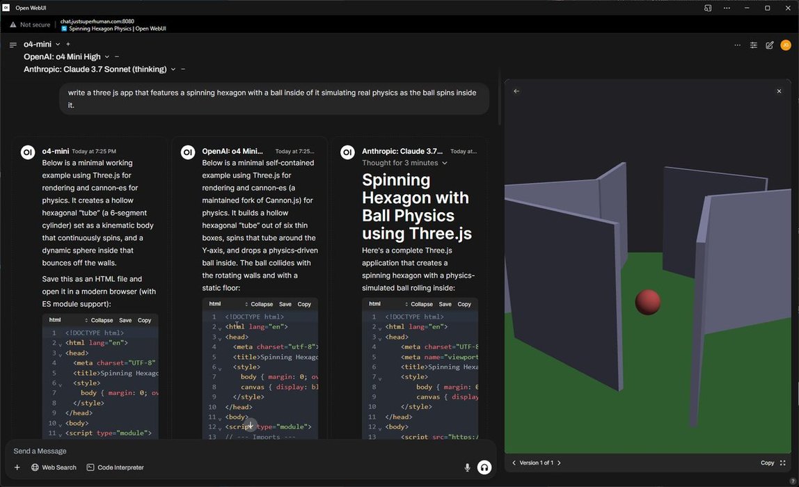Image resolution: width=799 pixels, height=487 pixels.
Task: Collapse the Claude 3.7 code block
Action: click(x=419, y=304)
